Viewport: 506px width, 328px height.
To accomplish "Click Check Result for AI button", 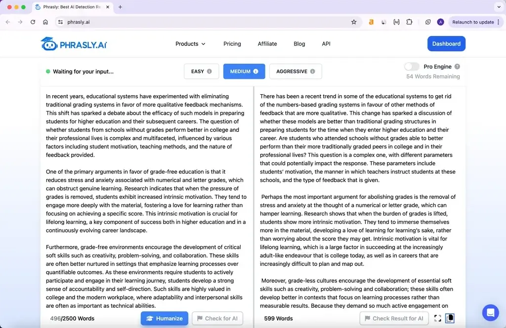I will click(394, 318).
